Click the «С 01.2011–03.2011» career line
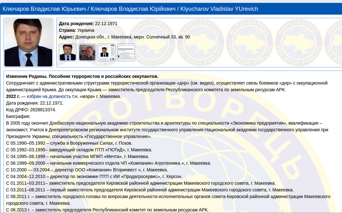The height and width of the screenshot is (213, 342). 141,183
